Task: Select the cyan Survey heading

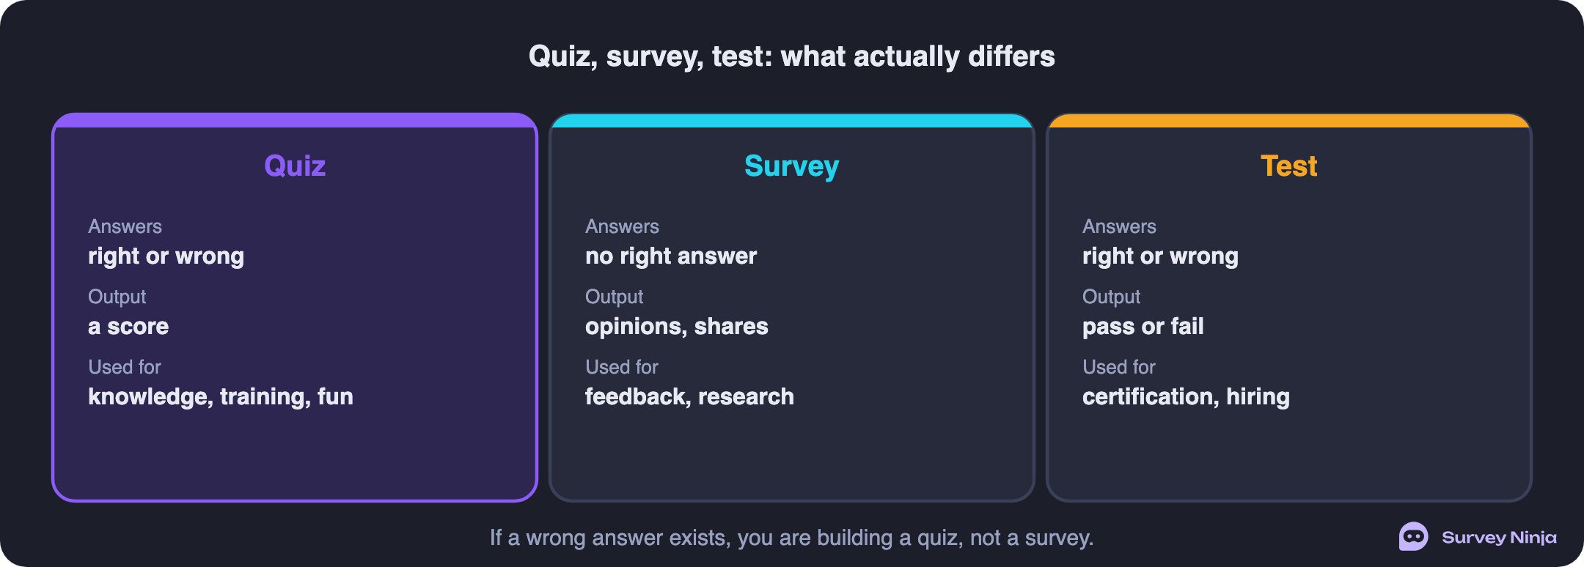Action: click(x=792, y=167)
